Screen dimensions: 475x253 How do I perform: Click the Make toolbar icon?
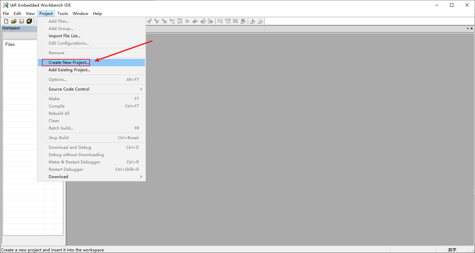[228, 21]
